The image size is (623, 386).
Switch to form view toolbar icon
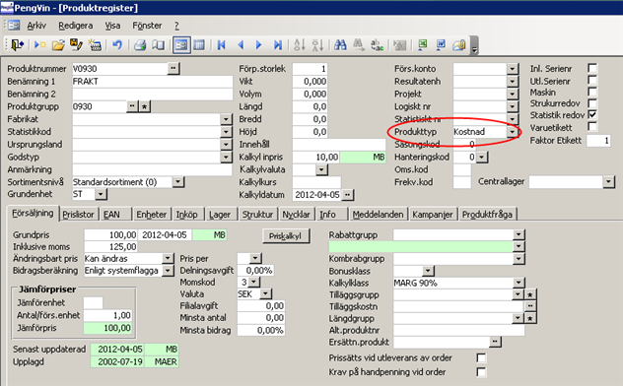[x=181, y=45]
